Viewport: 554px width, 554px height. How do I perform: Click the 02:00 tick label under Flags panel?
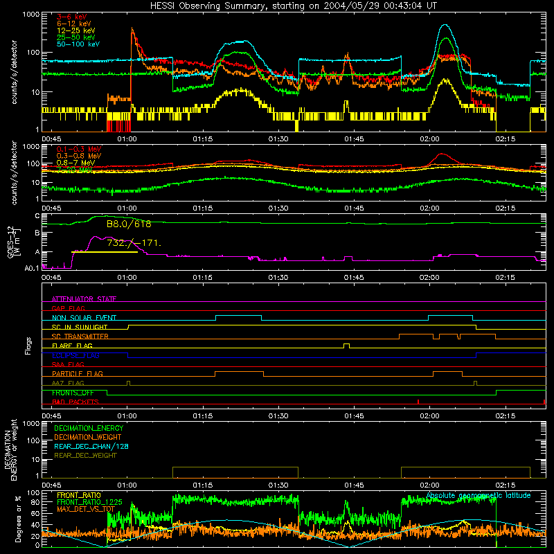click(429, 416)
